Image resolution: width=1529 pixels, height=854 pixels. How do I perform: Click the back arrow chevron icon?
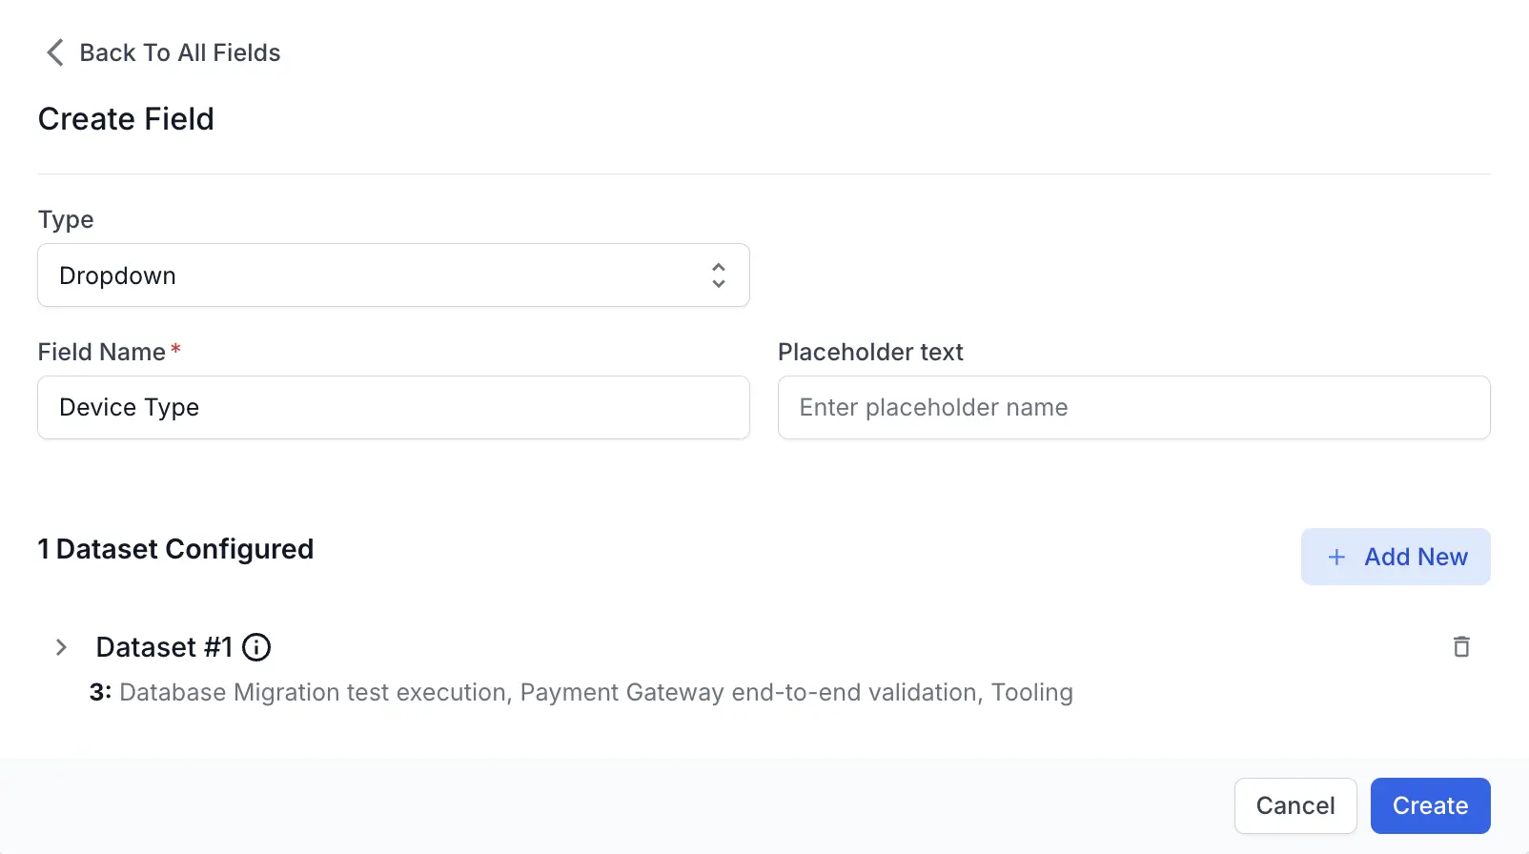[55, 52]
